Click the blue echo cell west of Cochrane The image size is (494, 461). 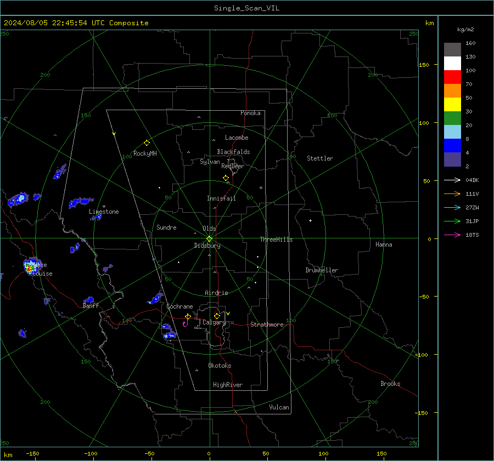click(155, 298)
